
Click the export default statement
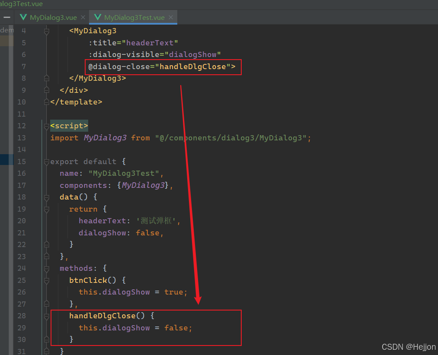coord(83,162)
